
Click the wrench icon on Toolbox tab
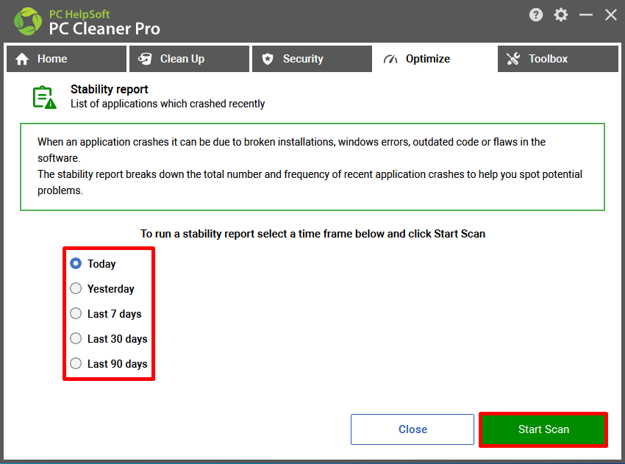point(513,59)
